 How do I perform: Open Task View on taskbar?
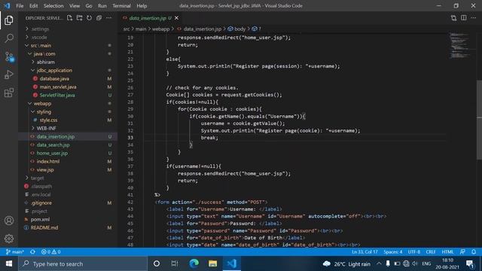coord(175,263)
